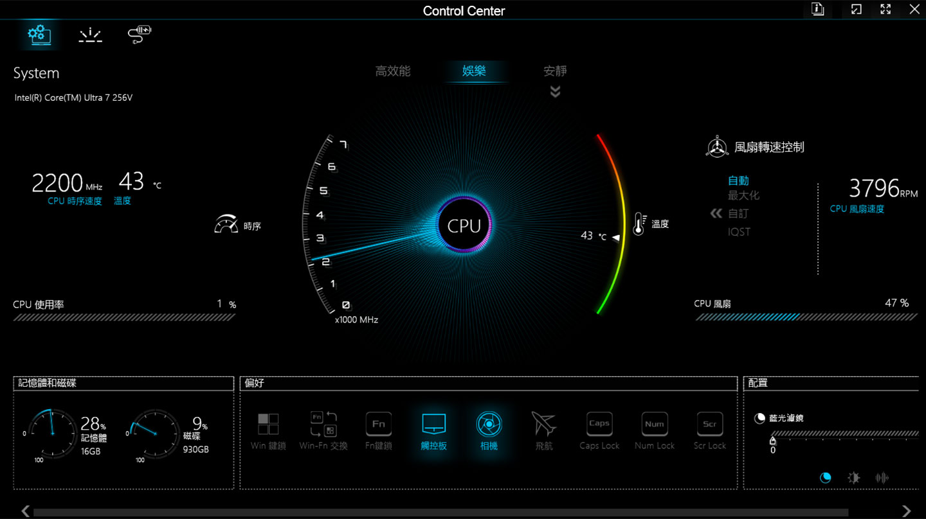Switch to 高效能 performance mode

pyautogui.click(x=392, y=71)
